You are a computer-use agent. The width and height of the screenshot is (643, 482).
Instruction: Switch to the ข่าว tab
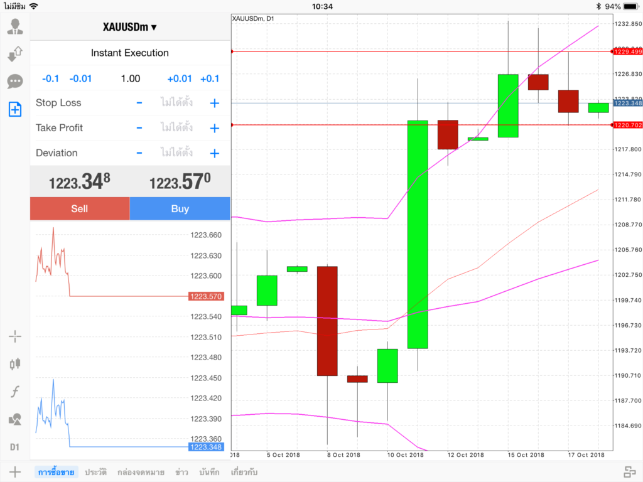point(182,472)
